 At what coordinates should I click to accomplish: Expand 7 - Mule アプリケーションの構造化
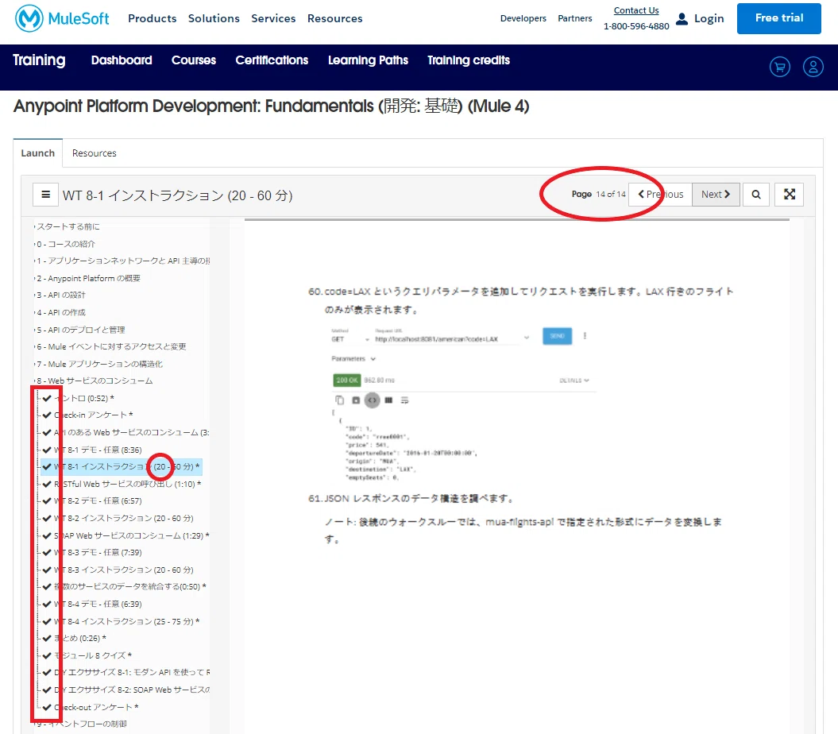[98, 364]
